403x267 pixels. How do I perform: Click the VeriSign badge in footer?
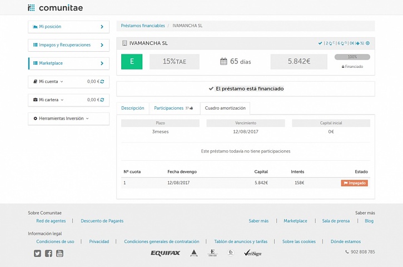(252, 253)
